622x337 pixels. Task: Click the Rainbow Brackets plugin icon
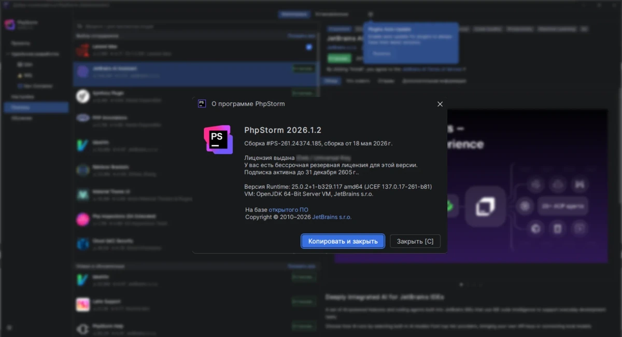click(x=83, y=170)
